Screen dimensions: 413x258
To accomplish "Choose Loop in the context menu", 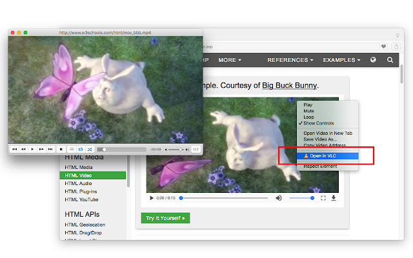I will point(308,117).
